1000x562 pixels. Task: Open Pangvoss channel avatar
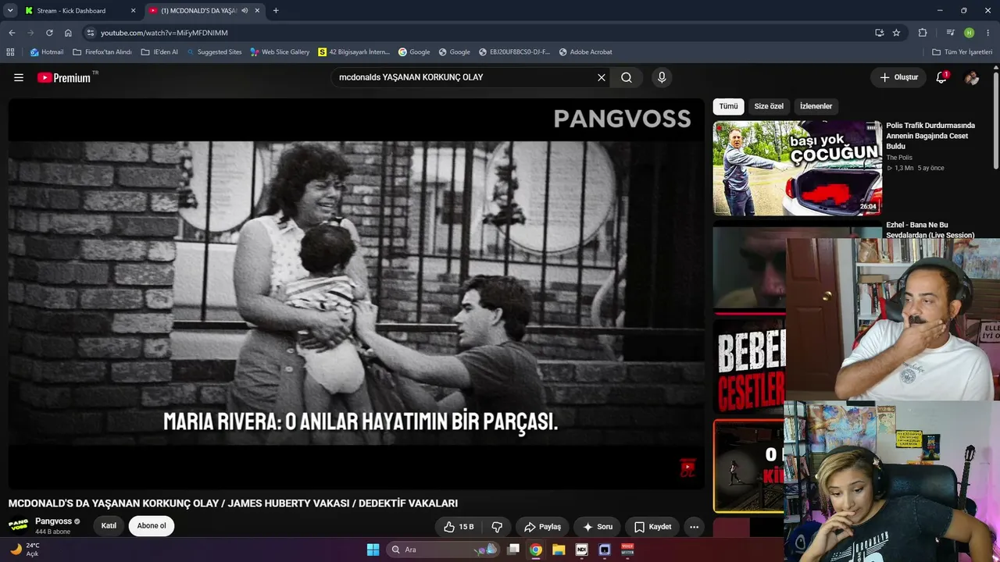[19, 526]
